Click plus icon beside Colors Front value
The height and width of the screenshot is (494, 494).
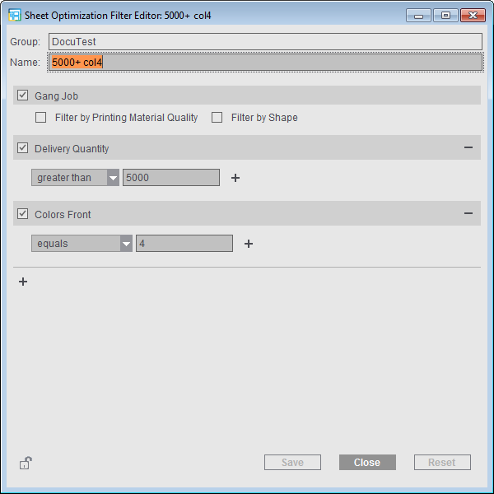point(249,244)
